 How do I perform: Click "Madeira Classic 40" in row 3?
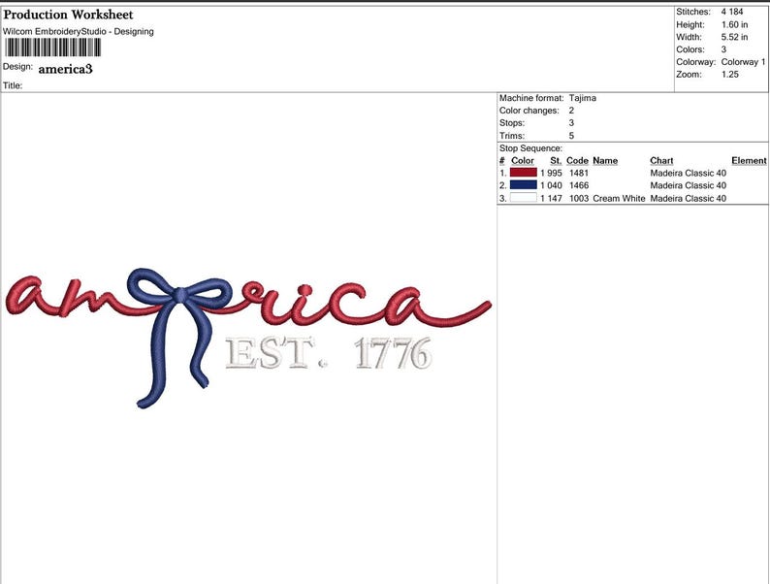pos(688,199)
